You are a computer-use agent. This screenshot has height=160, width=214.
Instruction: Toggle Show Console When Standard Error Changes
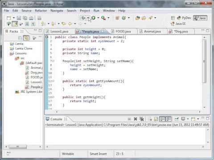pyautogui.click(x=169, y=119)
